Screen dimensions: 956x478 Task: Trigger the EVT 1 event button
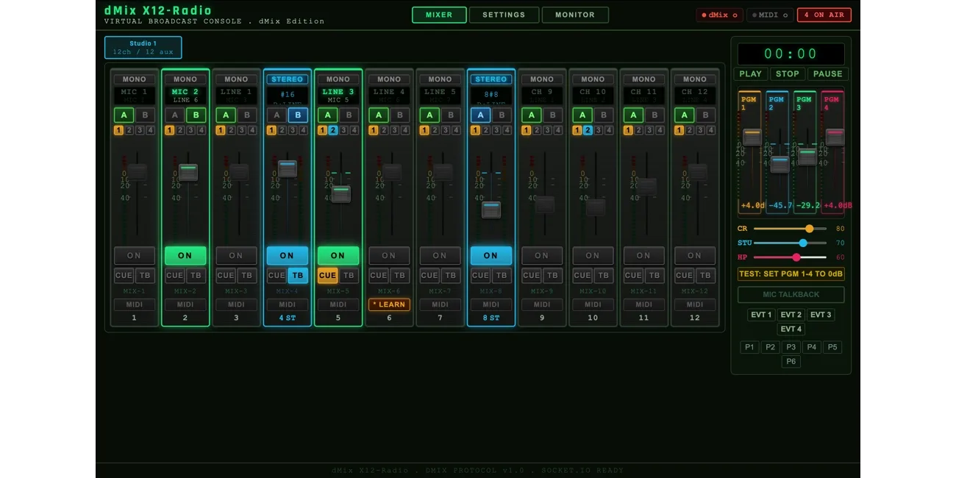(761, 315)
